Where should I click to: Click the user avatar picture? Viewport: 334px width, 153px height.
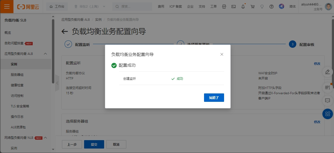(328, 7)
